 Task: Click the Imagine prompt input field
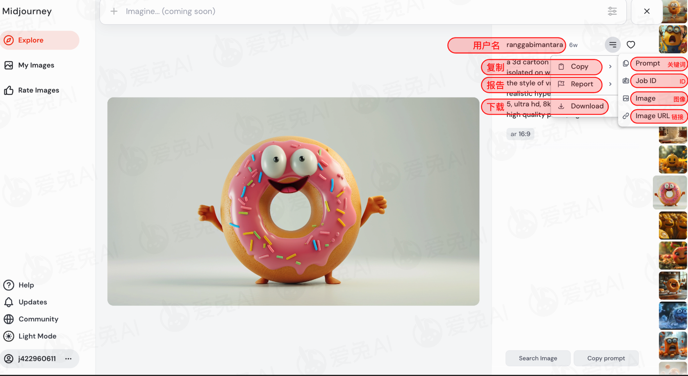click(363, 12)
